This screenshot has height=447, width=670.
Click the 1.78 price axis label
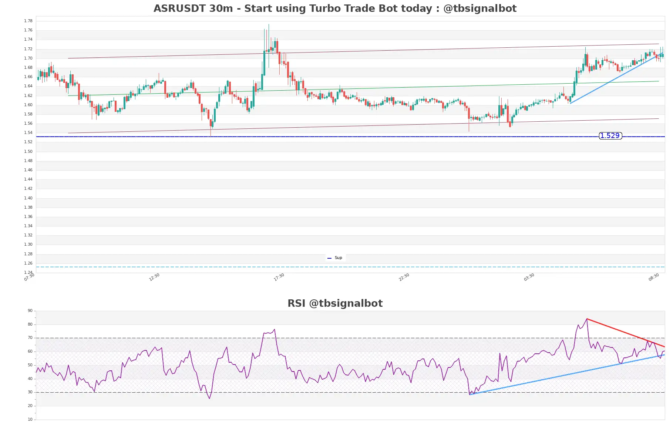[28, 21]
